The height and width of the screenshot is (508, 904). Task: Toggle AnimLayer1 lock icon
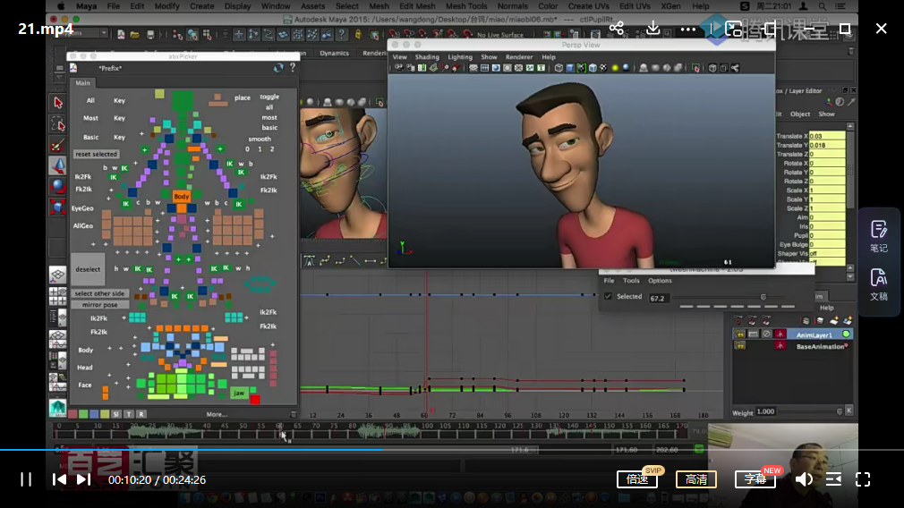coord(739,334)
